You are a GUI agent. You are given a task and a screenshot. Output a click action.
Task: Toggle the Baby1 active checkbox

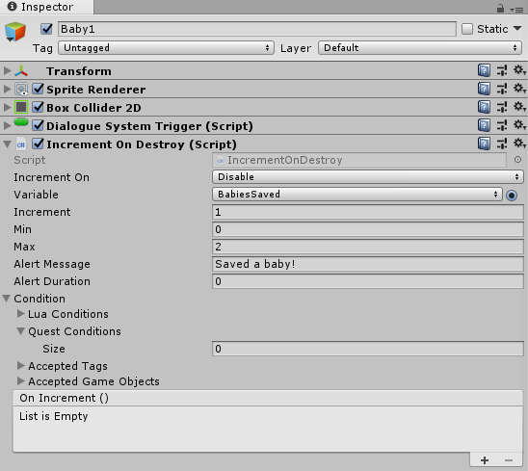[x=46, y=29]
